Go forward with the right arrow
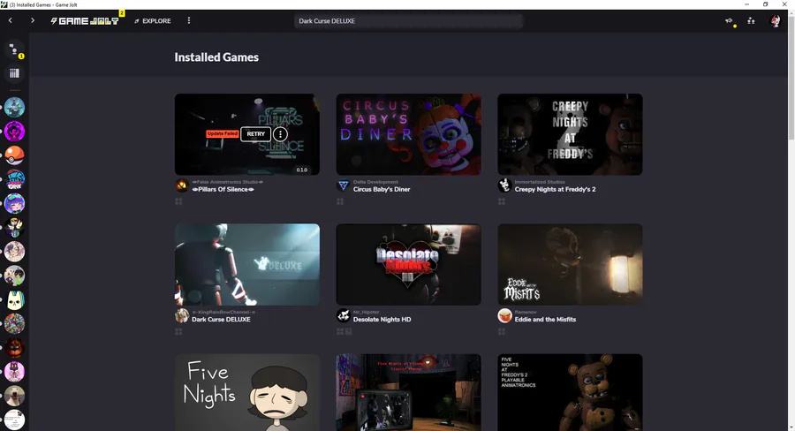The width and height of the screenshot is (795, 431). [x=33, y=21]
